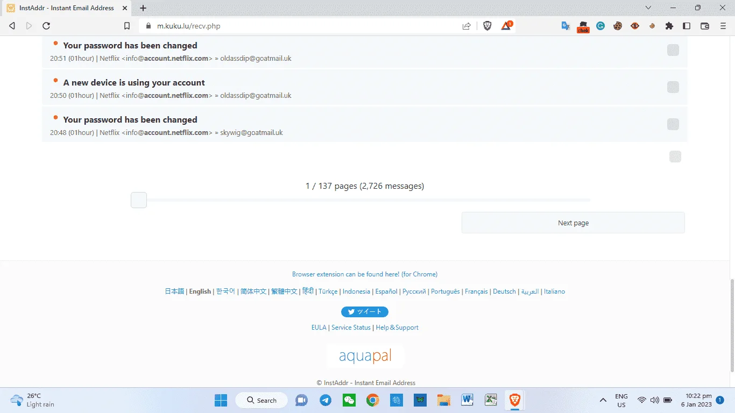The image size is (735, 413).
Task: Open the 'chek' extension icon
Action: (x=583, y=26)
